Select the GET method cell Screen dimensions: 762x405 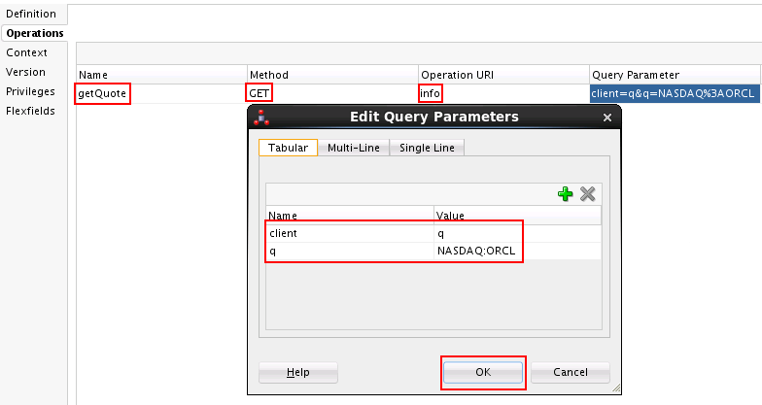pos(332,93)
